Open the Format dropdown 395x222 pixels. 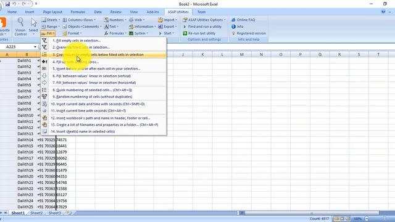point(72,33)
